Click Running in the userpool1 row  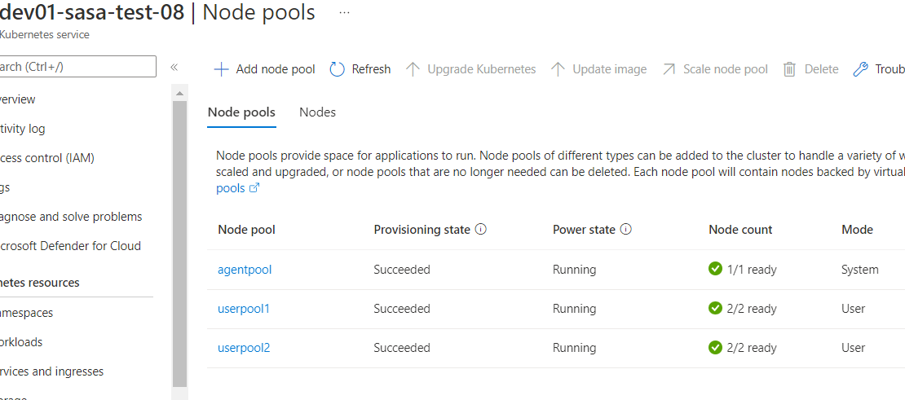tap(574, 309)
